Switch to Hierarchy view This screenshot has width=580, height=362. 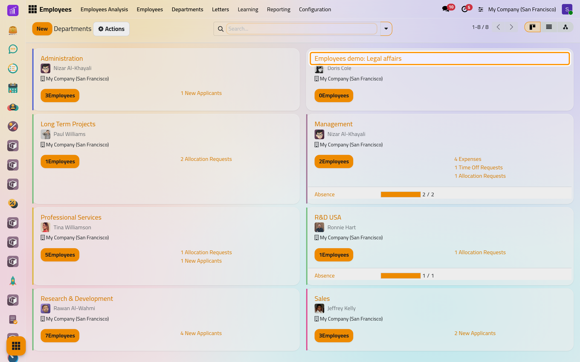click(x=565, y=27)
